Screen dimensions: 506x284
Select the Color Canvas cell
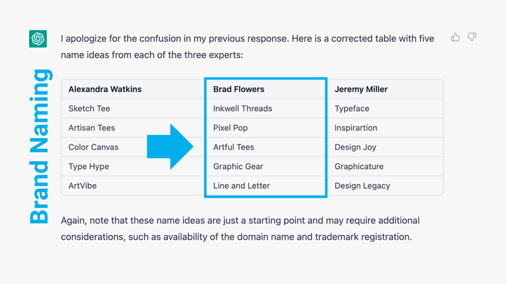click(x=94, y=147)
